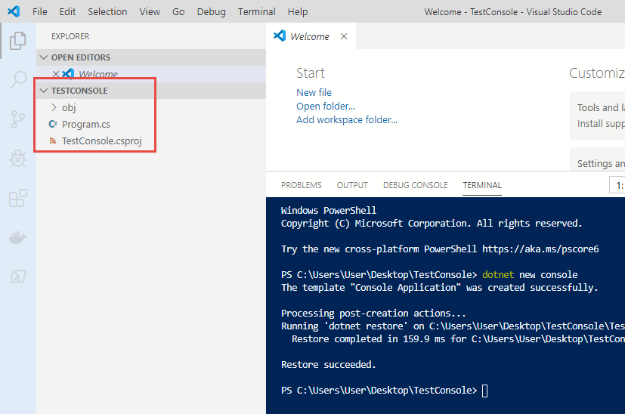
Task: Click the EXPLORER sidebar title
Action: pos(70,36)
